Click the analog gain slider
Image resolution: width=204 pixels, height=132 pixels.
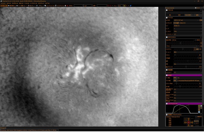click(184, 49)
